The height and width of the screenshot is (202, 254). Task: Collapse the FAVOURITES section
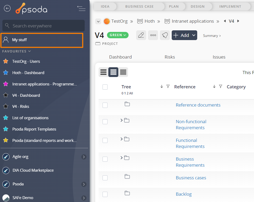pos(17,51)
